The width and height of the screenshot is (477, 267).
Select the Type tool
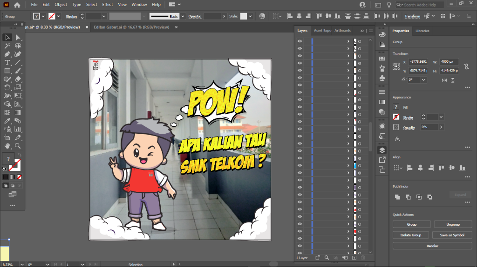[7, 63]
